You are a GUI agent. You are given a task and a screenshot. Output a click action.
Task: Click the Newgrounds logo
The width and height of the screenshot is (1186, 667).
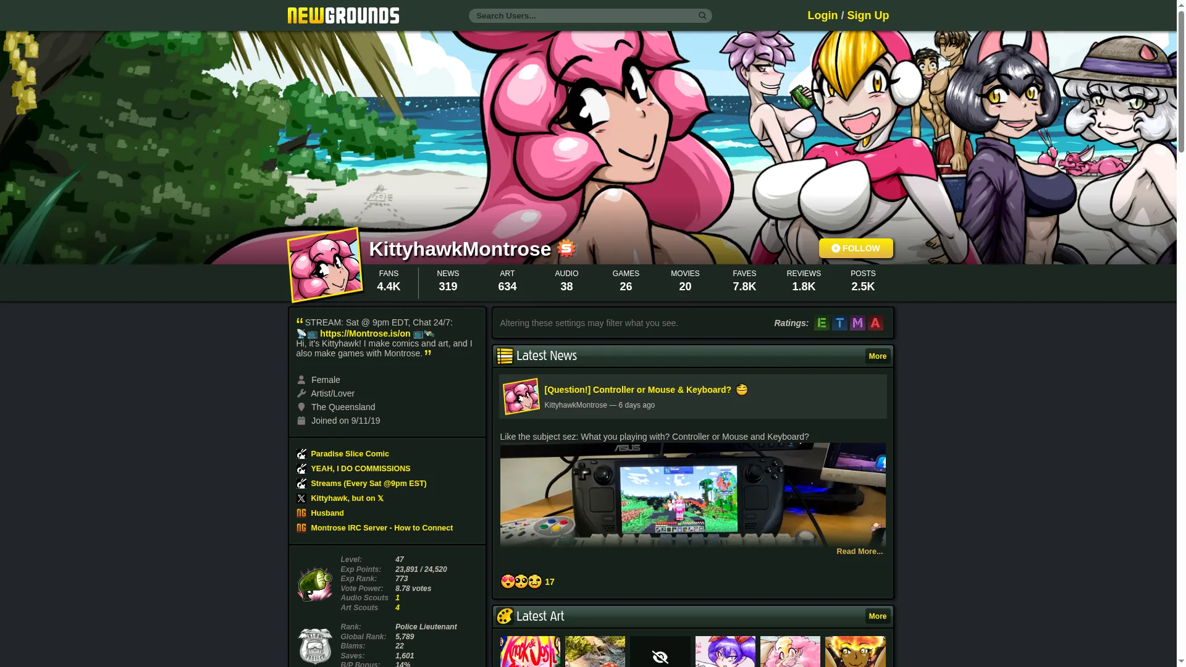coord(343,15)
